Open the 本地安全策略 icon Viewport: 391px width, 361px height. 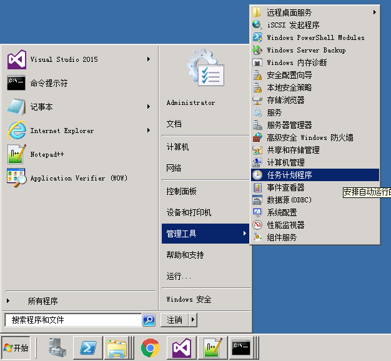(x=257, y=87)
